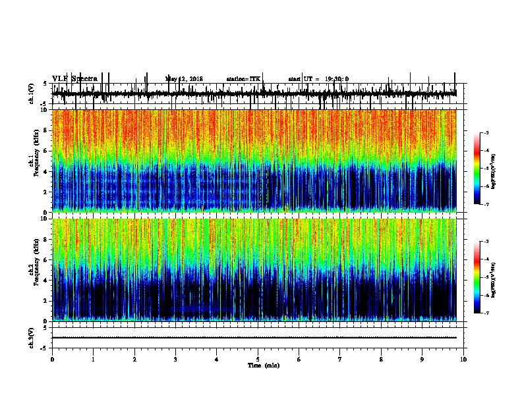Click time axis tick label "6"
The image size is (522, 403).
point(299,360)
